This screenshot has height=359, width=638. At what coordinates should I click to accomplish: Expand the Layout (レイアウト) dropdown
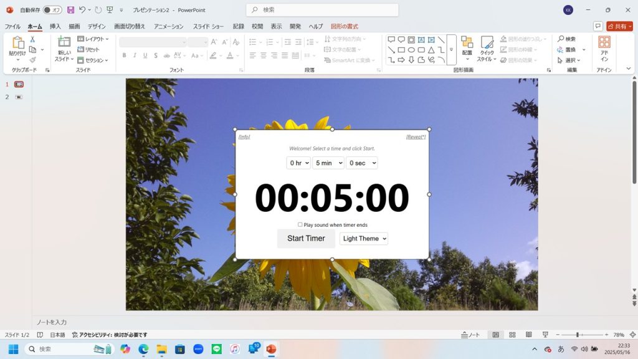[x=93, y=39]
